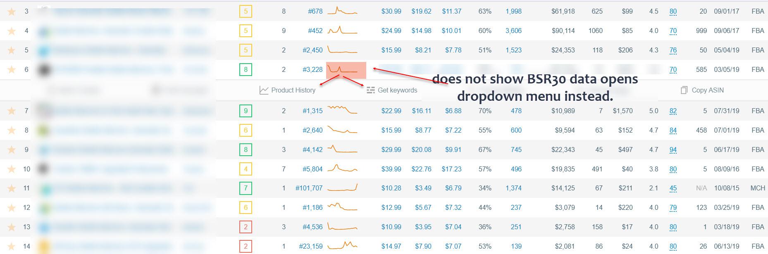Click the blurred product thumbnail in row 14

(43, 247)
